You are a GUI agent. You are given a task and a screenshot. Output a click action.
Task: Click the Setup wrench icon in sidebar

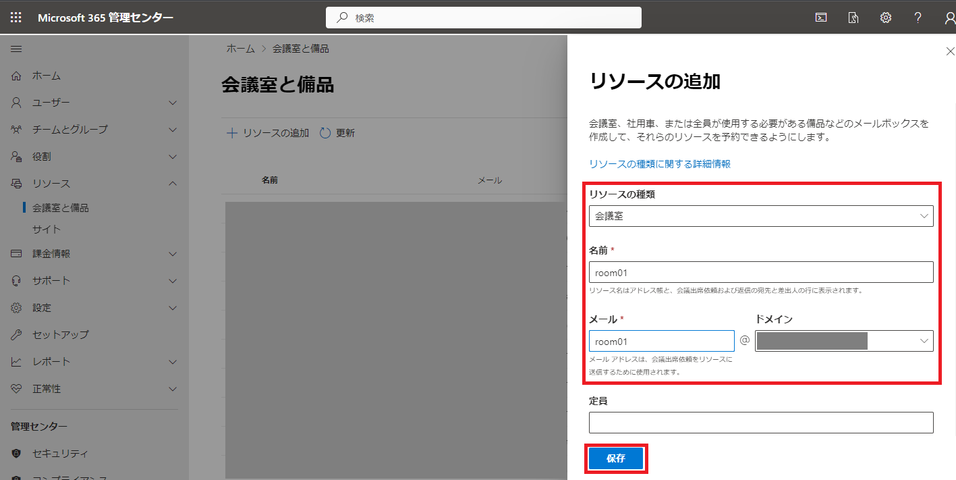coord(17,335)
